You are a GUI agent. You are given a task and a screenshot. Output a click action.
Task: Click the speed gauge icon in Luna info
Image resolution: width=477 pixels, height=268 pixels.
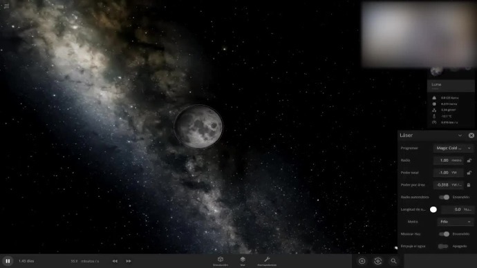click(434, 122)
